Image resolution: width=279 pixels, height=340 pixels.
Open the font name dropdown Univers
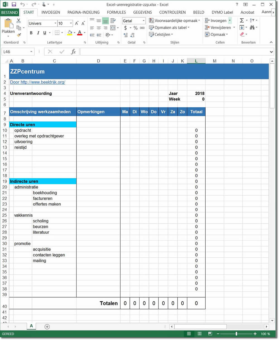[x=55, y=23]
